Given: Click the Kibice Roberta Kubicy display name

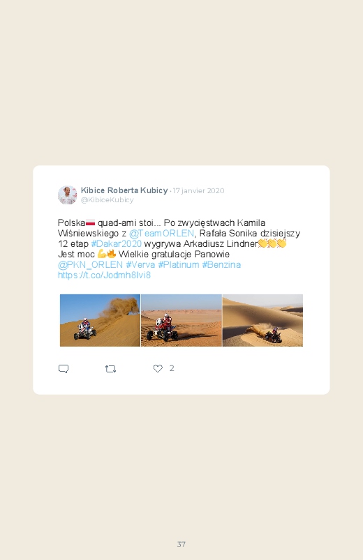Looking at the screenshot, I should point(124,190).
